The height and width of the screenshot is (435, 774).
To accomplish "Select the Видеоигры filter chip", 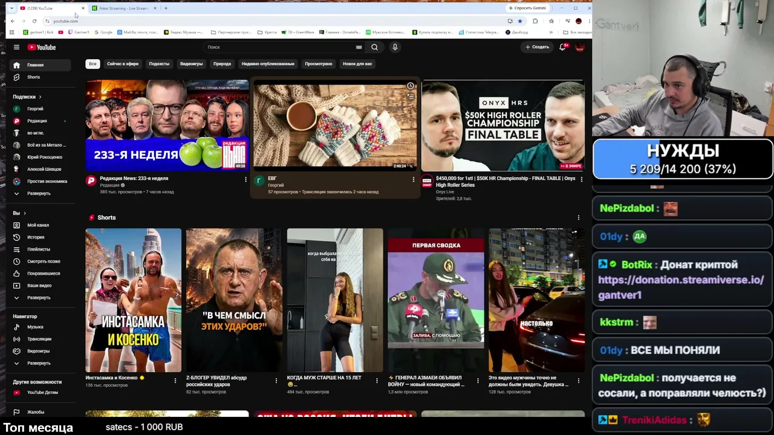I will (191, 63).
